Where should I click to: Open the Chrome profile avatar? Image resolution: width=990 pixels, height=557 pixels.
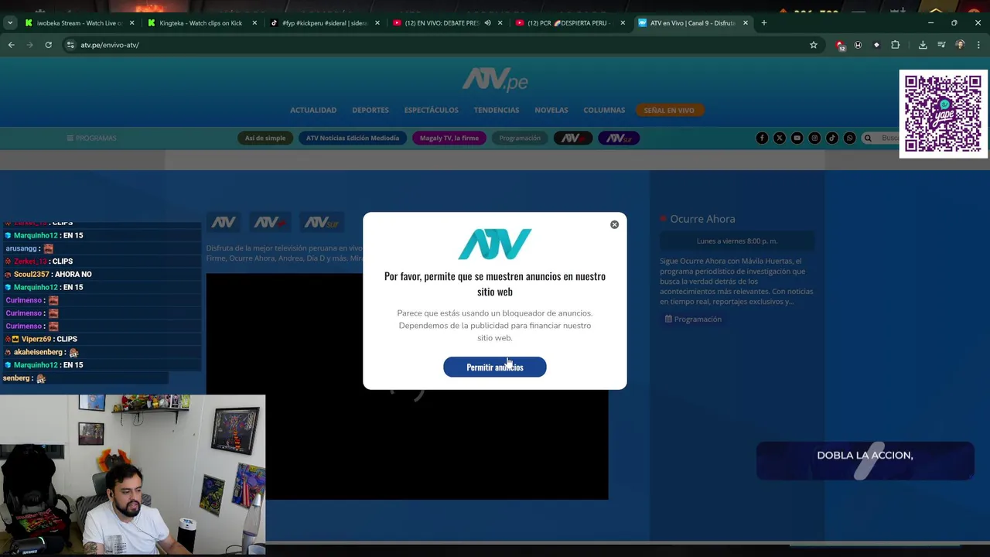point(960,45)
